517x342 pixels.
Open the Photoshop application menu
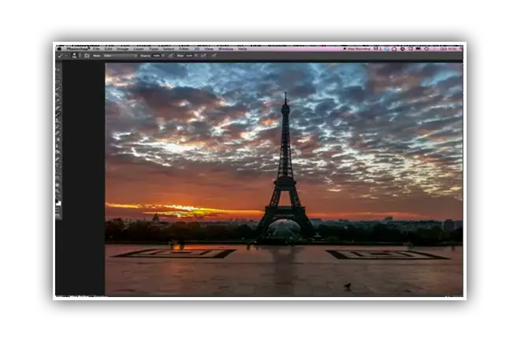pos(76,48)
